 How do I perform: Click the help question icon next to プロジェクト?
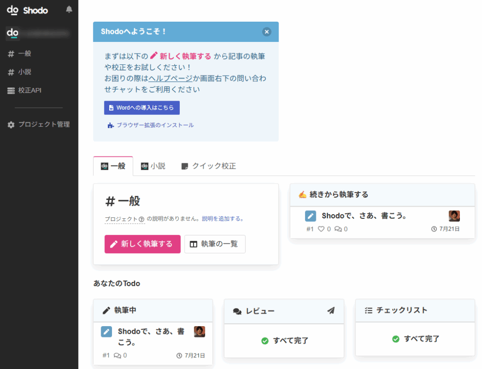click(141, 219)
